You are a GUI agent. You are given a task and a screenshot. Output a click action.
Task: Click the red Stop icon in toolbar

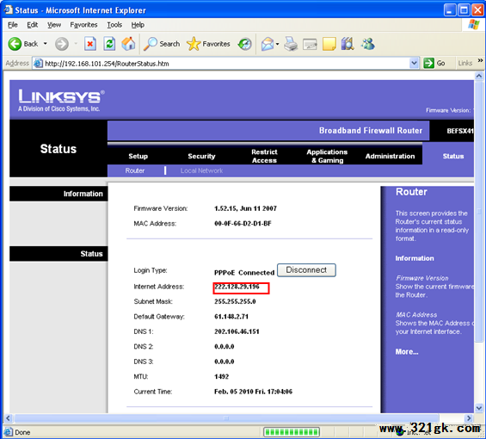90,44
